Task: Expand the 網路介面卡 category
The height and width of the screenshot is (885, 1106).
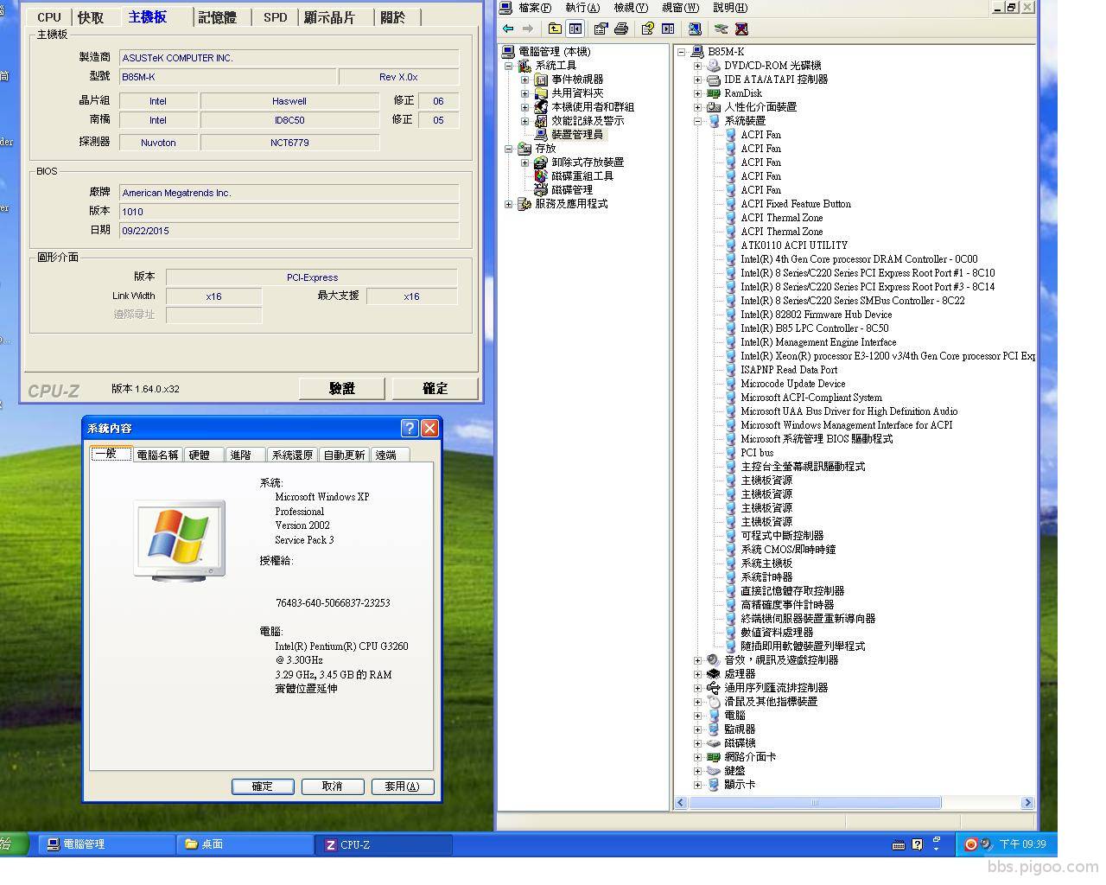Action: pyautogui.click(x=697, y=757)
